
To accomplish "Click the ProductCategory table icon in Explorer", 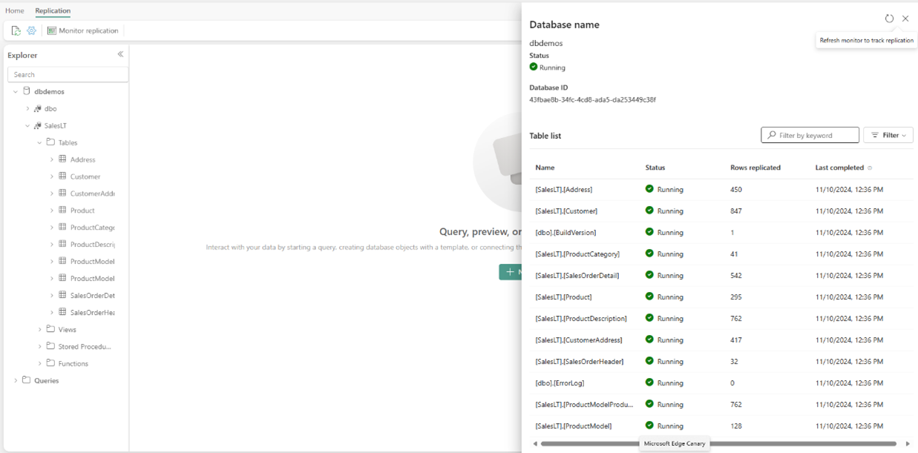I will pos(62,227).
